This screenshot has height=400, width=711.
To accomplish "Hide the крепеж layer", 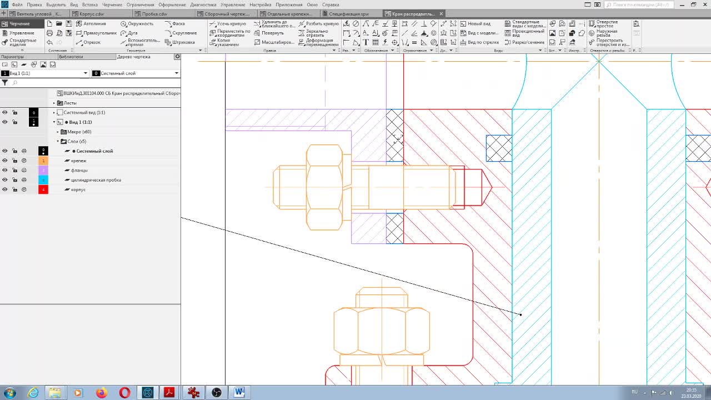I will (5, 161).
